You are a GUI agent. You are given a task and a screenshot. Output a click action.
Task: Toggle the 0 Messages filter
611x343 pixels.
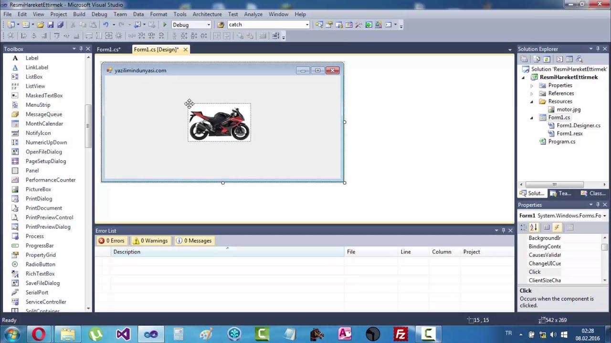coord(194,241)
